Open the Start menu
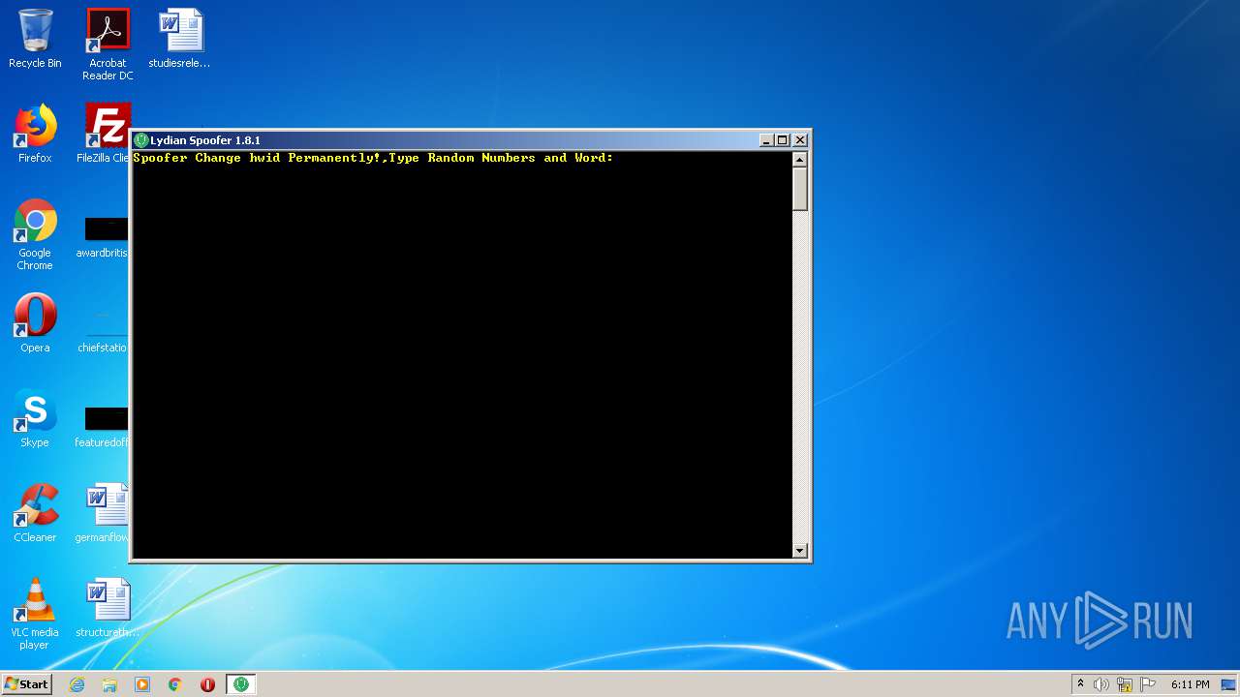The width and height of the screenshot is (1240, 697). click(26, 684)
